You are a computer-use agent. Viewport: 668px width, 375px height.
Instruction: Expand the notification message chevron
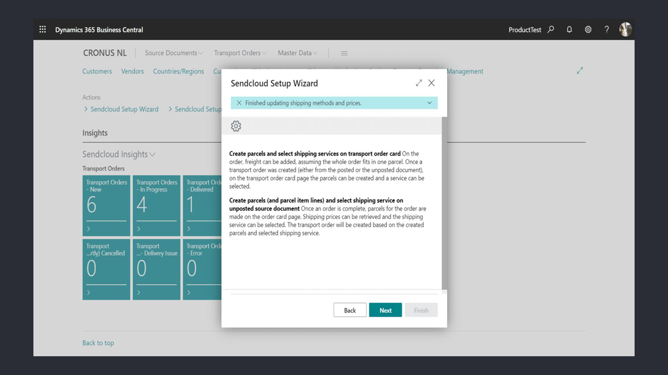coord(430,103)
